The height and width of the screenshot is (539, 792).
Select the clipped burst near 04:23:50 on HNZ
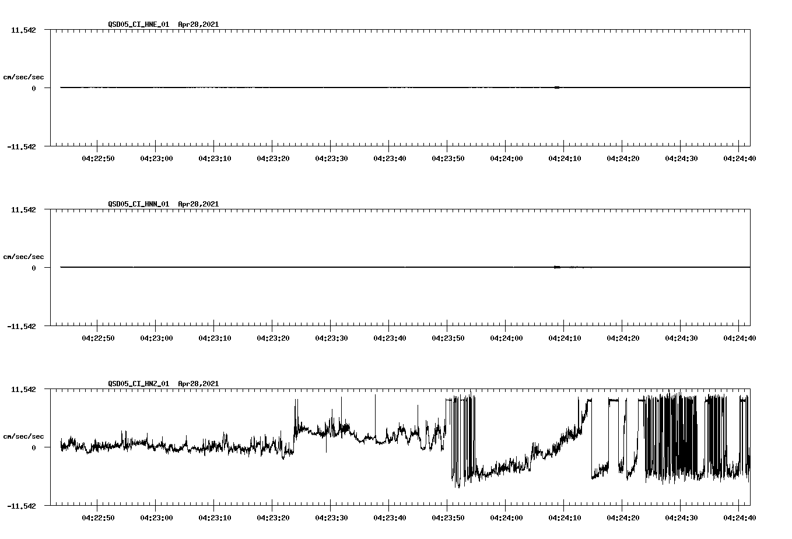click(x=461, y=443)
